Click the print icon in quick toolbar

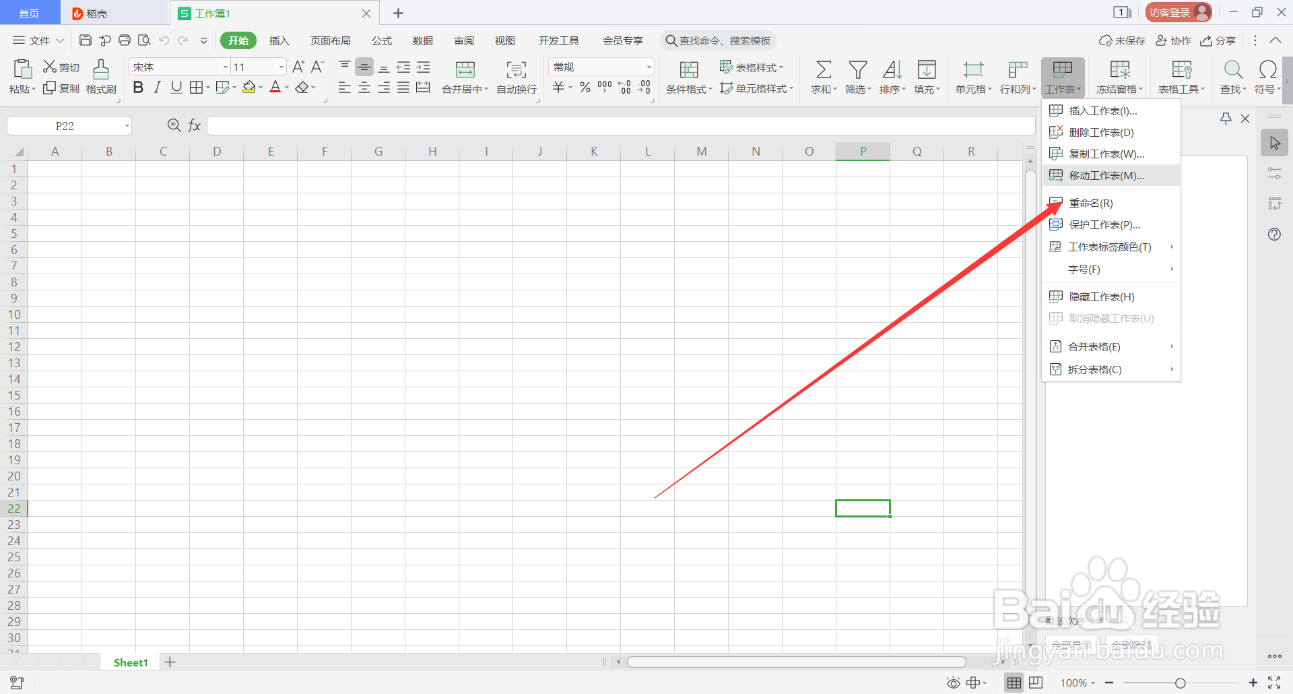coord(125,40)
